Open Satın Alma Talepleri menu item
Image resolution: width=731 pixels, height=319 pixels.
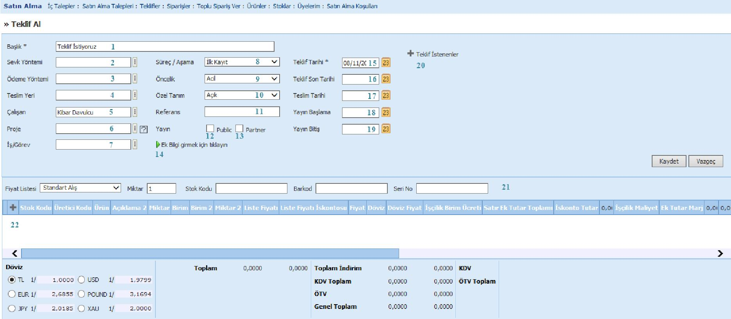[108, 6]
